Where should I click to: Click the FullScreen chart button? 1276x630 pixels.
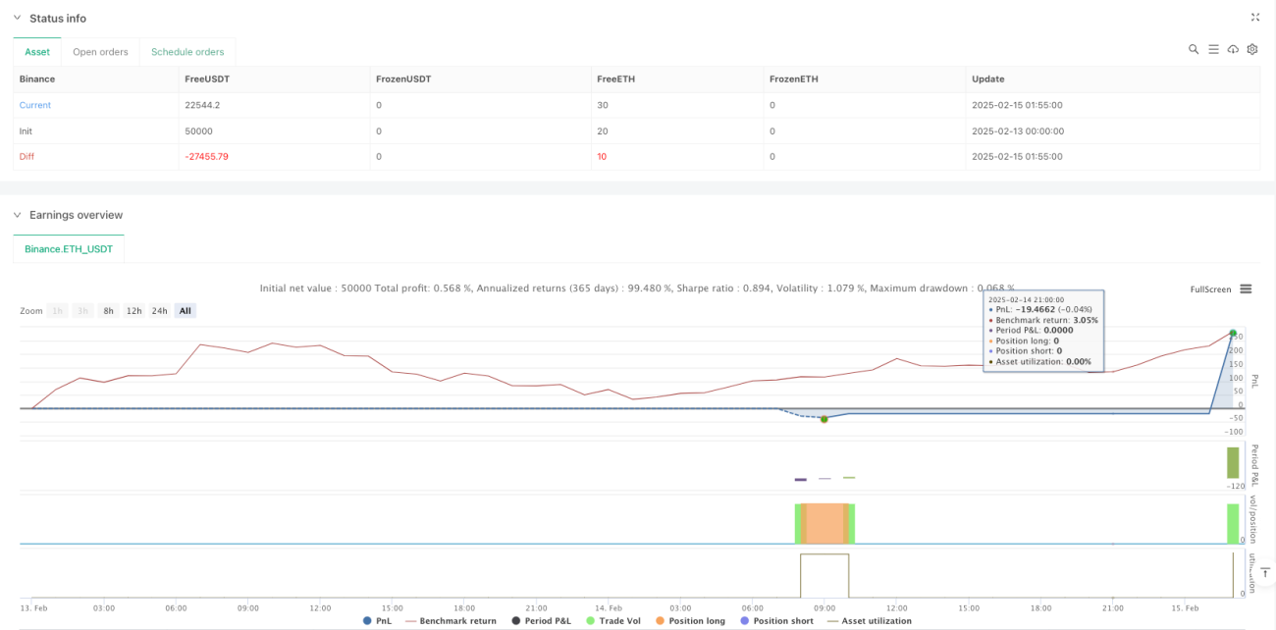point(1210,289)
